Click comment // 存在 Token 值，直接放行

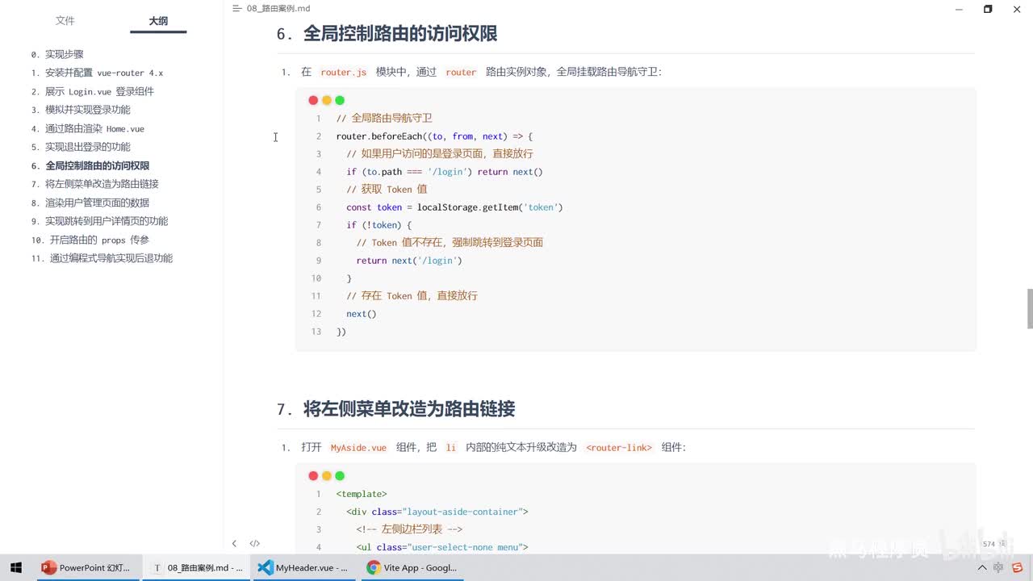pyautogui.click(x=412, y=296)
